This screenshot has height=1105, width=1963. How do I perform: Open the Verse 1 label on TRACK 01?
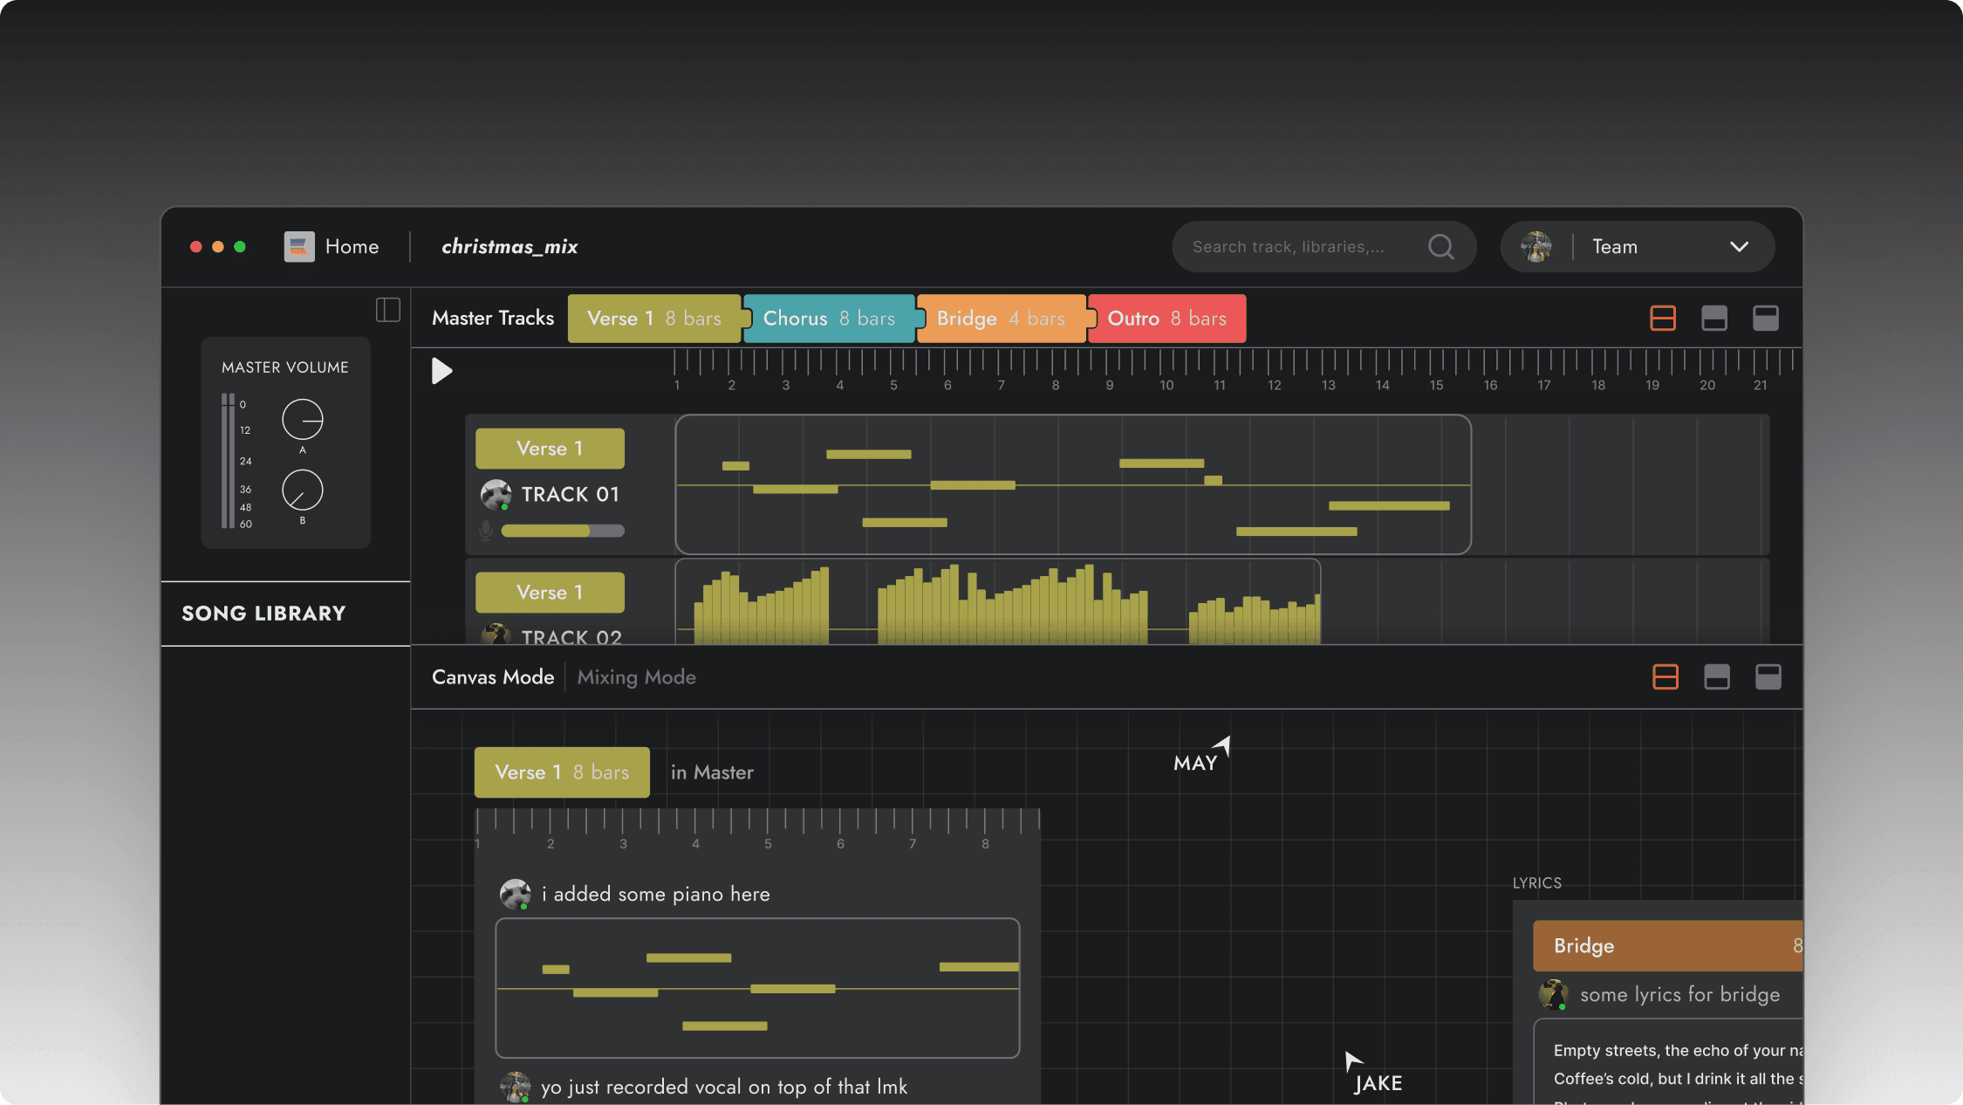coord(549,449)
